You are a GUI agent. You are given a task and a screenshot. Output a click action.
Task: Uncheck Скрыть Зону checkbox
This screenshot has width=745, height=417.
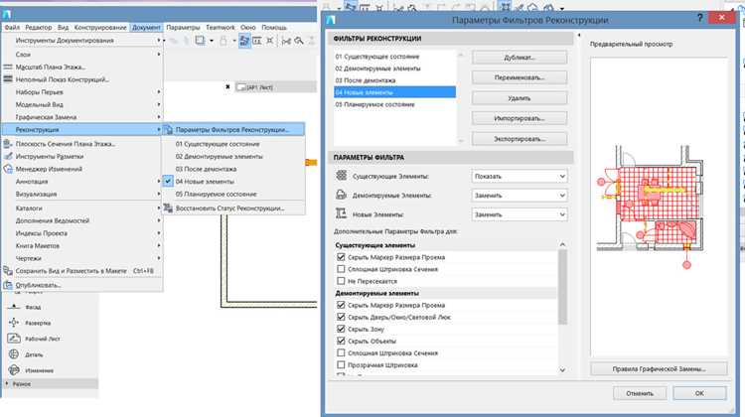341,329
